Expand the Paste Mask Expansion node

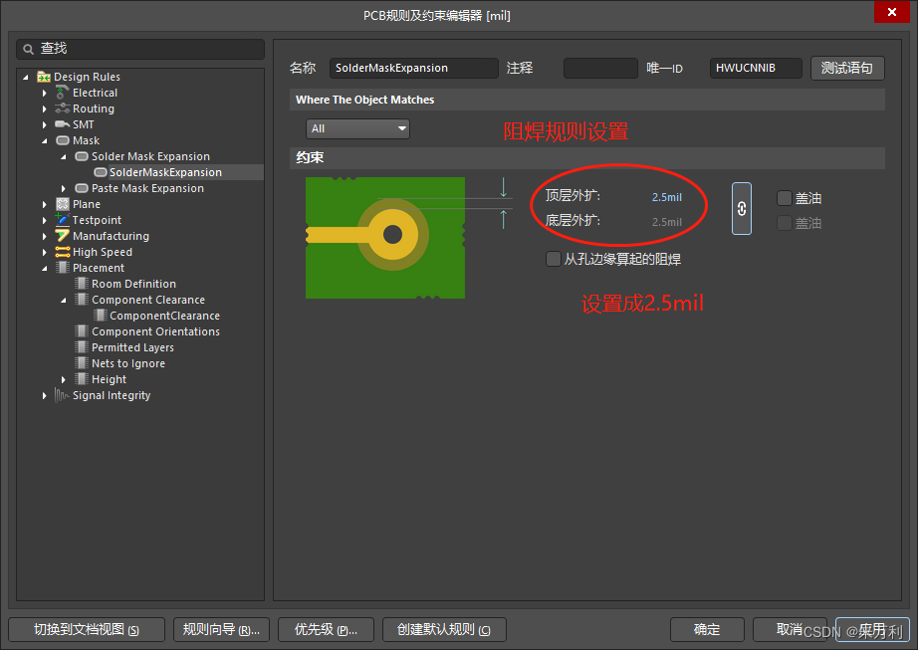tap(65, 188)
